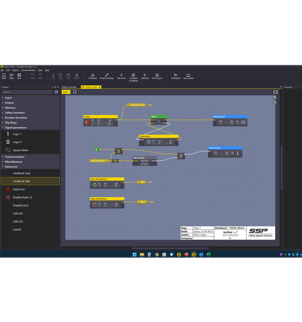
Task: Expand the Memory toolbox category
Action: pyautogui.click(x=30, y=108)
